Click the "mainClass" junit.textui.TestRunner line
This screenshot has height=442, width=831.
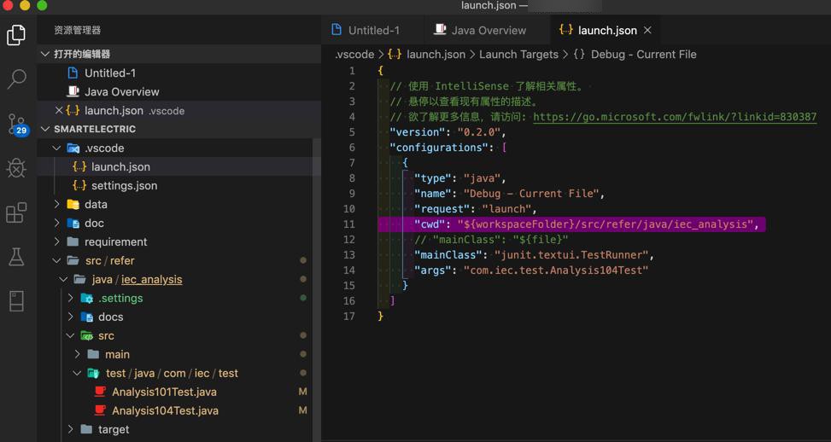coord(535,255)
